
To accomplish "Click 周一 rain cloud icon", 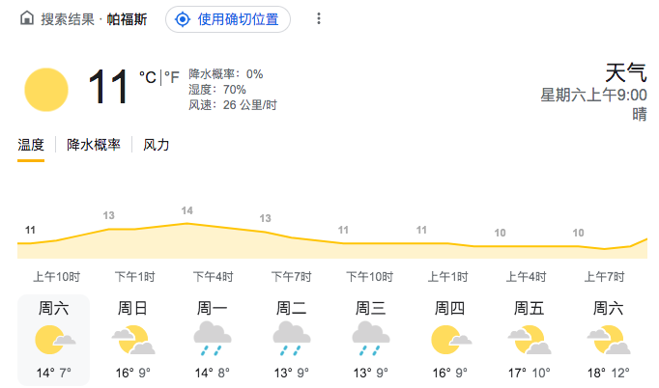I will [x=213, y=340].
